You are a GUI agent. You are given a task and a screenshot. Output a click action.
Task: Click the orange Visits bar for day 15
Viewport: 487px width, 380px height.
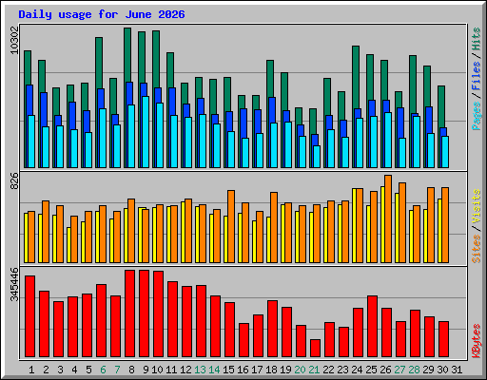231,226
